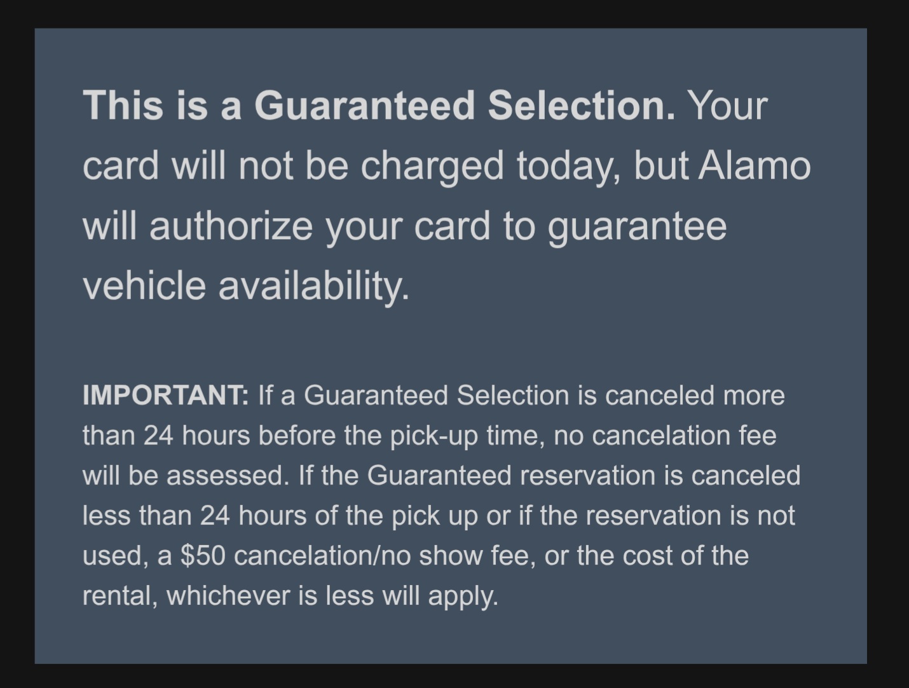Screen dimensions: 909x688
Task: Click the word 'Your' after the bold heading
Action: coord(728,105)
